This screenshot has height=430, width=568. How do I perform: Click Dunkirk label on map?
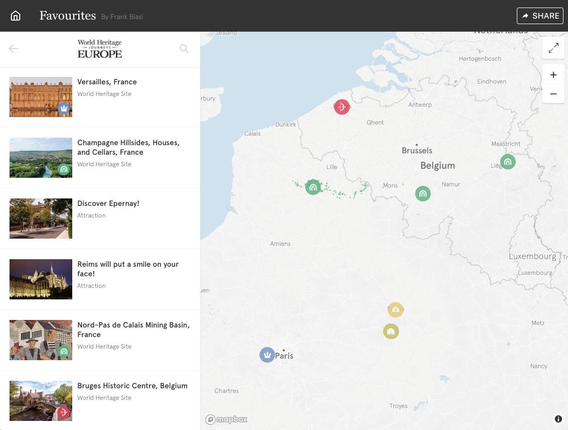pos(286,125)
